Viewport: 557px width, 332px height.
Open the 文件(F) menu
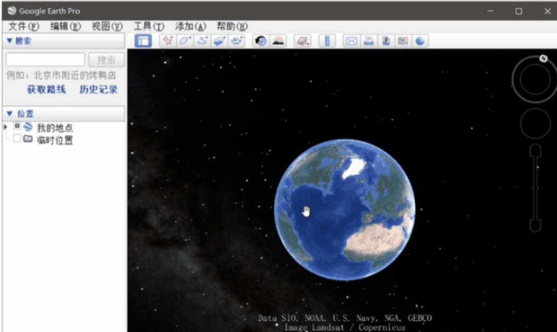[x=24, y=26]
